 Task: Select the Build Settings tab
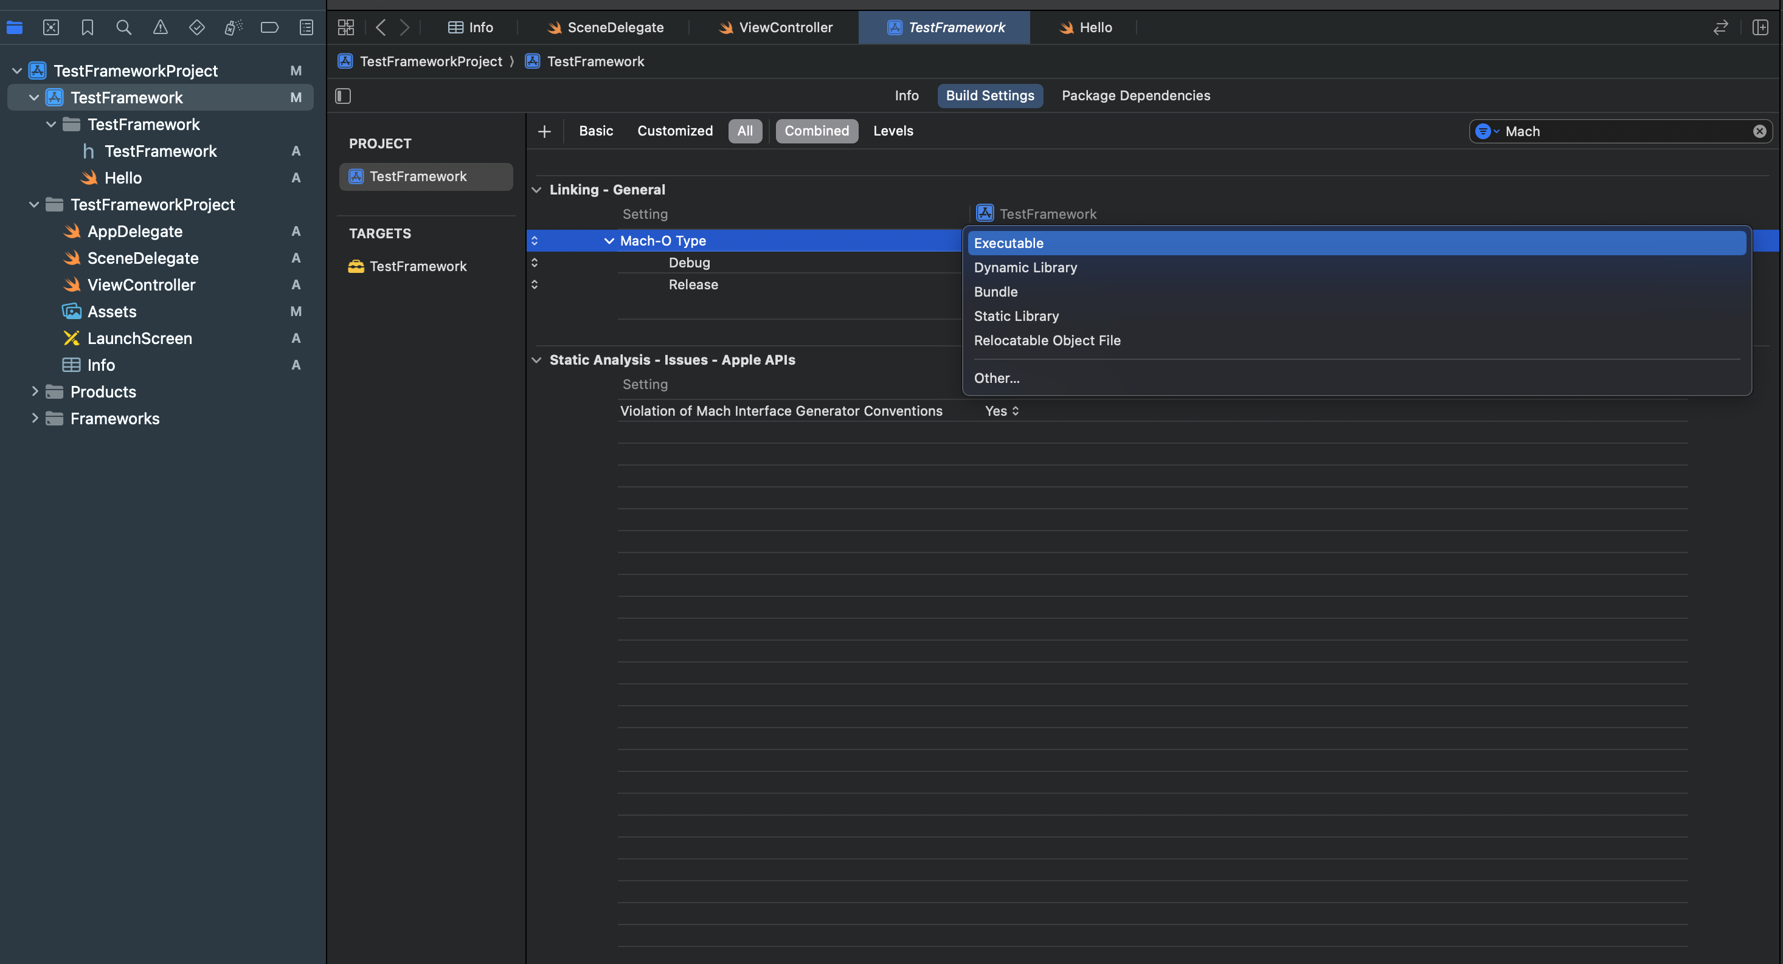[990, 96]
